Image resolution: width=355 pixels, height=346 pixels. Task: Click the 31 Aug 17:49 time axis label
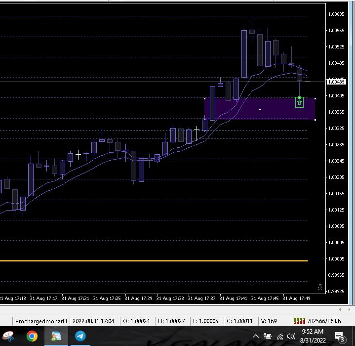click(296, 299)
